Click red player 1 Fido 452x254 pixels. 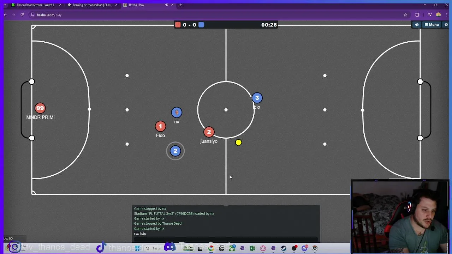(x=160, y=126)
